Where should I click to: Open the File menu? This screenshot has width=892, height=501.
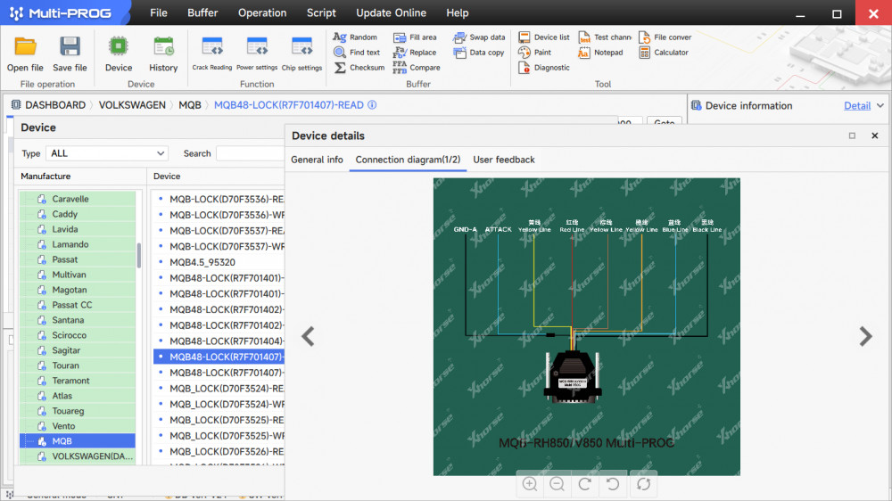click(159, 12)
